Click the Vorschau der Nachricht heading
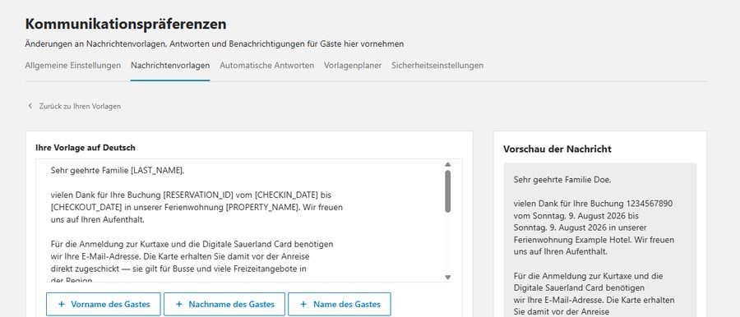This screenshot has height=317, width=740. coord(557,149)
